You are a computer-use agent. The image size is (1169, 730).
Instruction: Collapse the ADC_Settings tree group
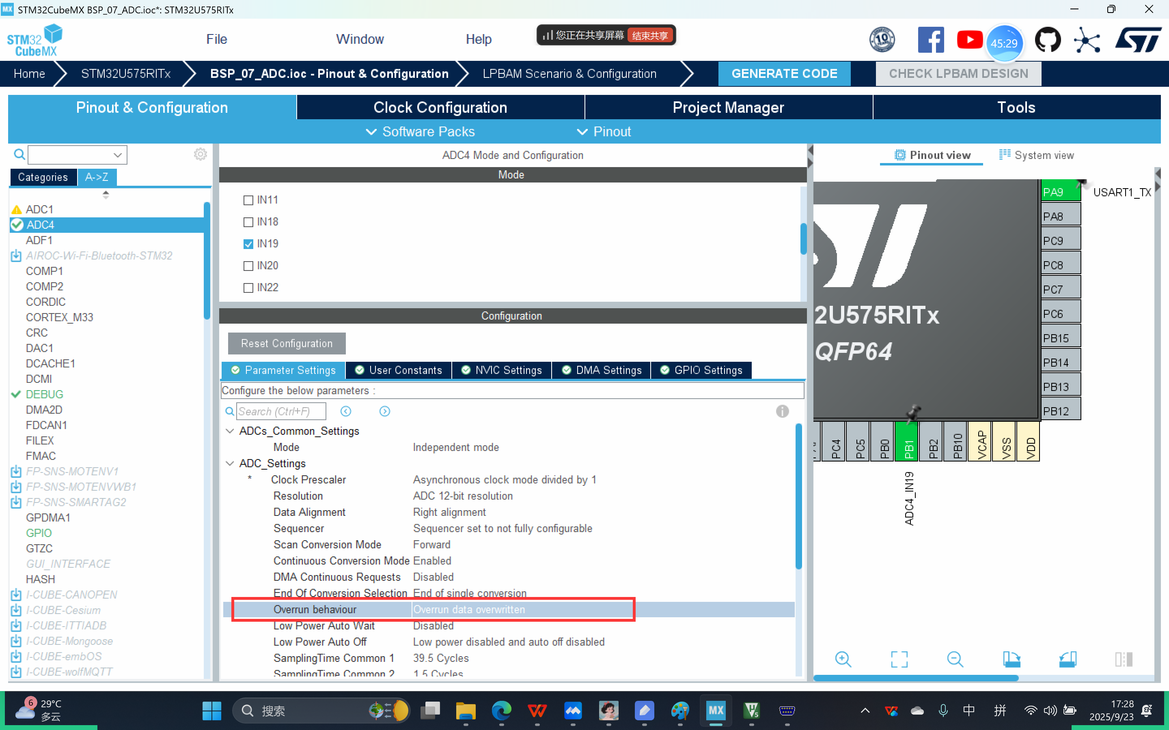click(x=230, y=464)
